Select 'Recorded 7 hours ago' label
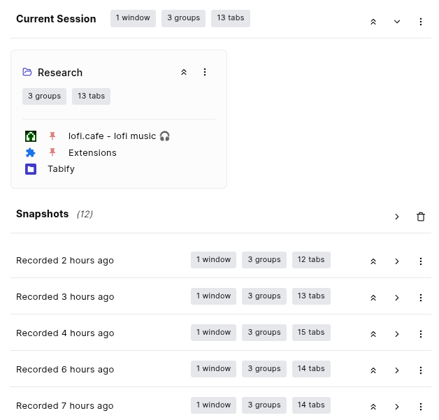The image size is (439, 420). [x=65, y=406]
